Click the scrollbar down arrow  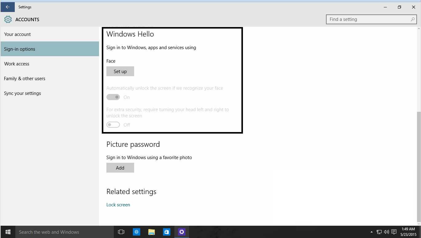pyautogui.click(x=419, y=224)
